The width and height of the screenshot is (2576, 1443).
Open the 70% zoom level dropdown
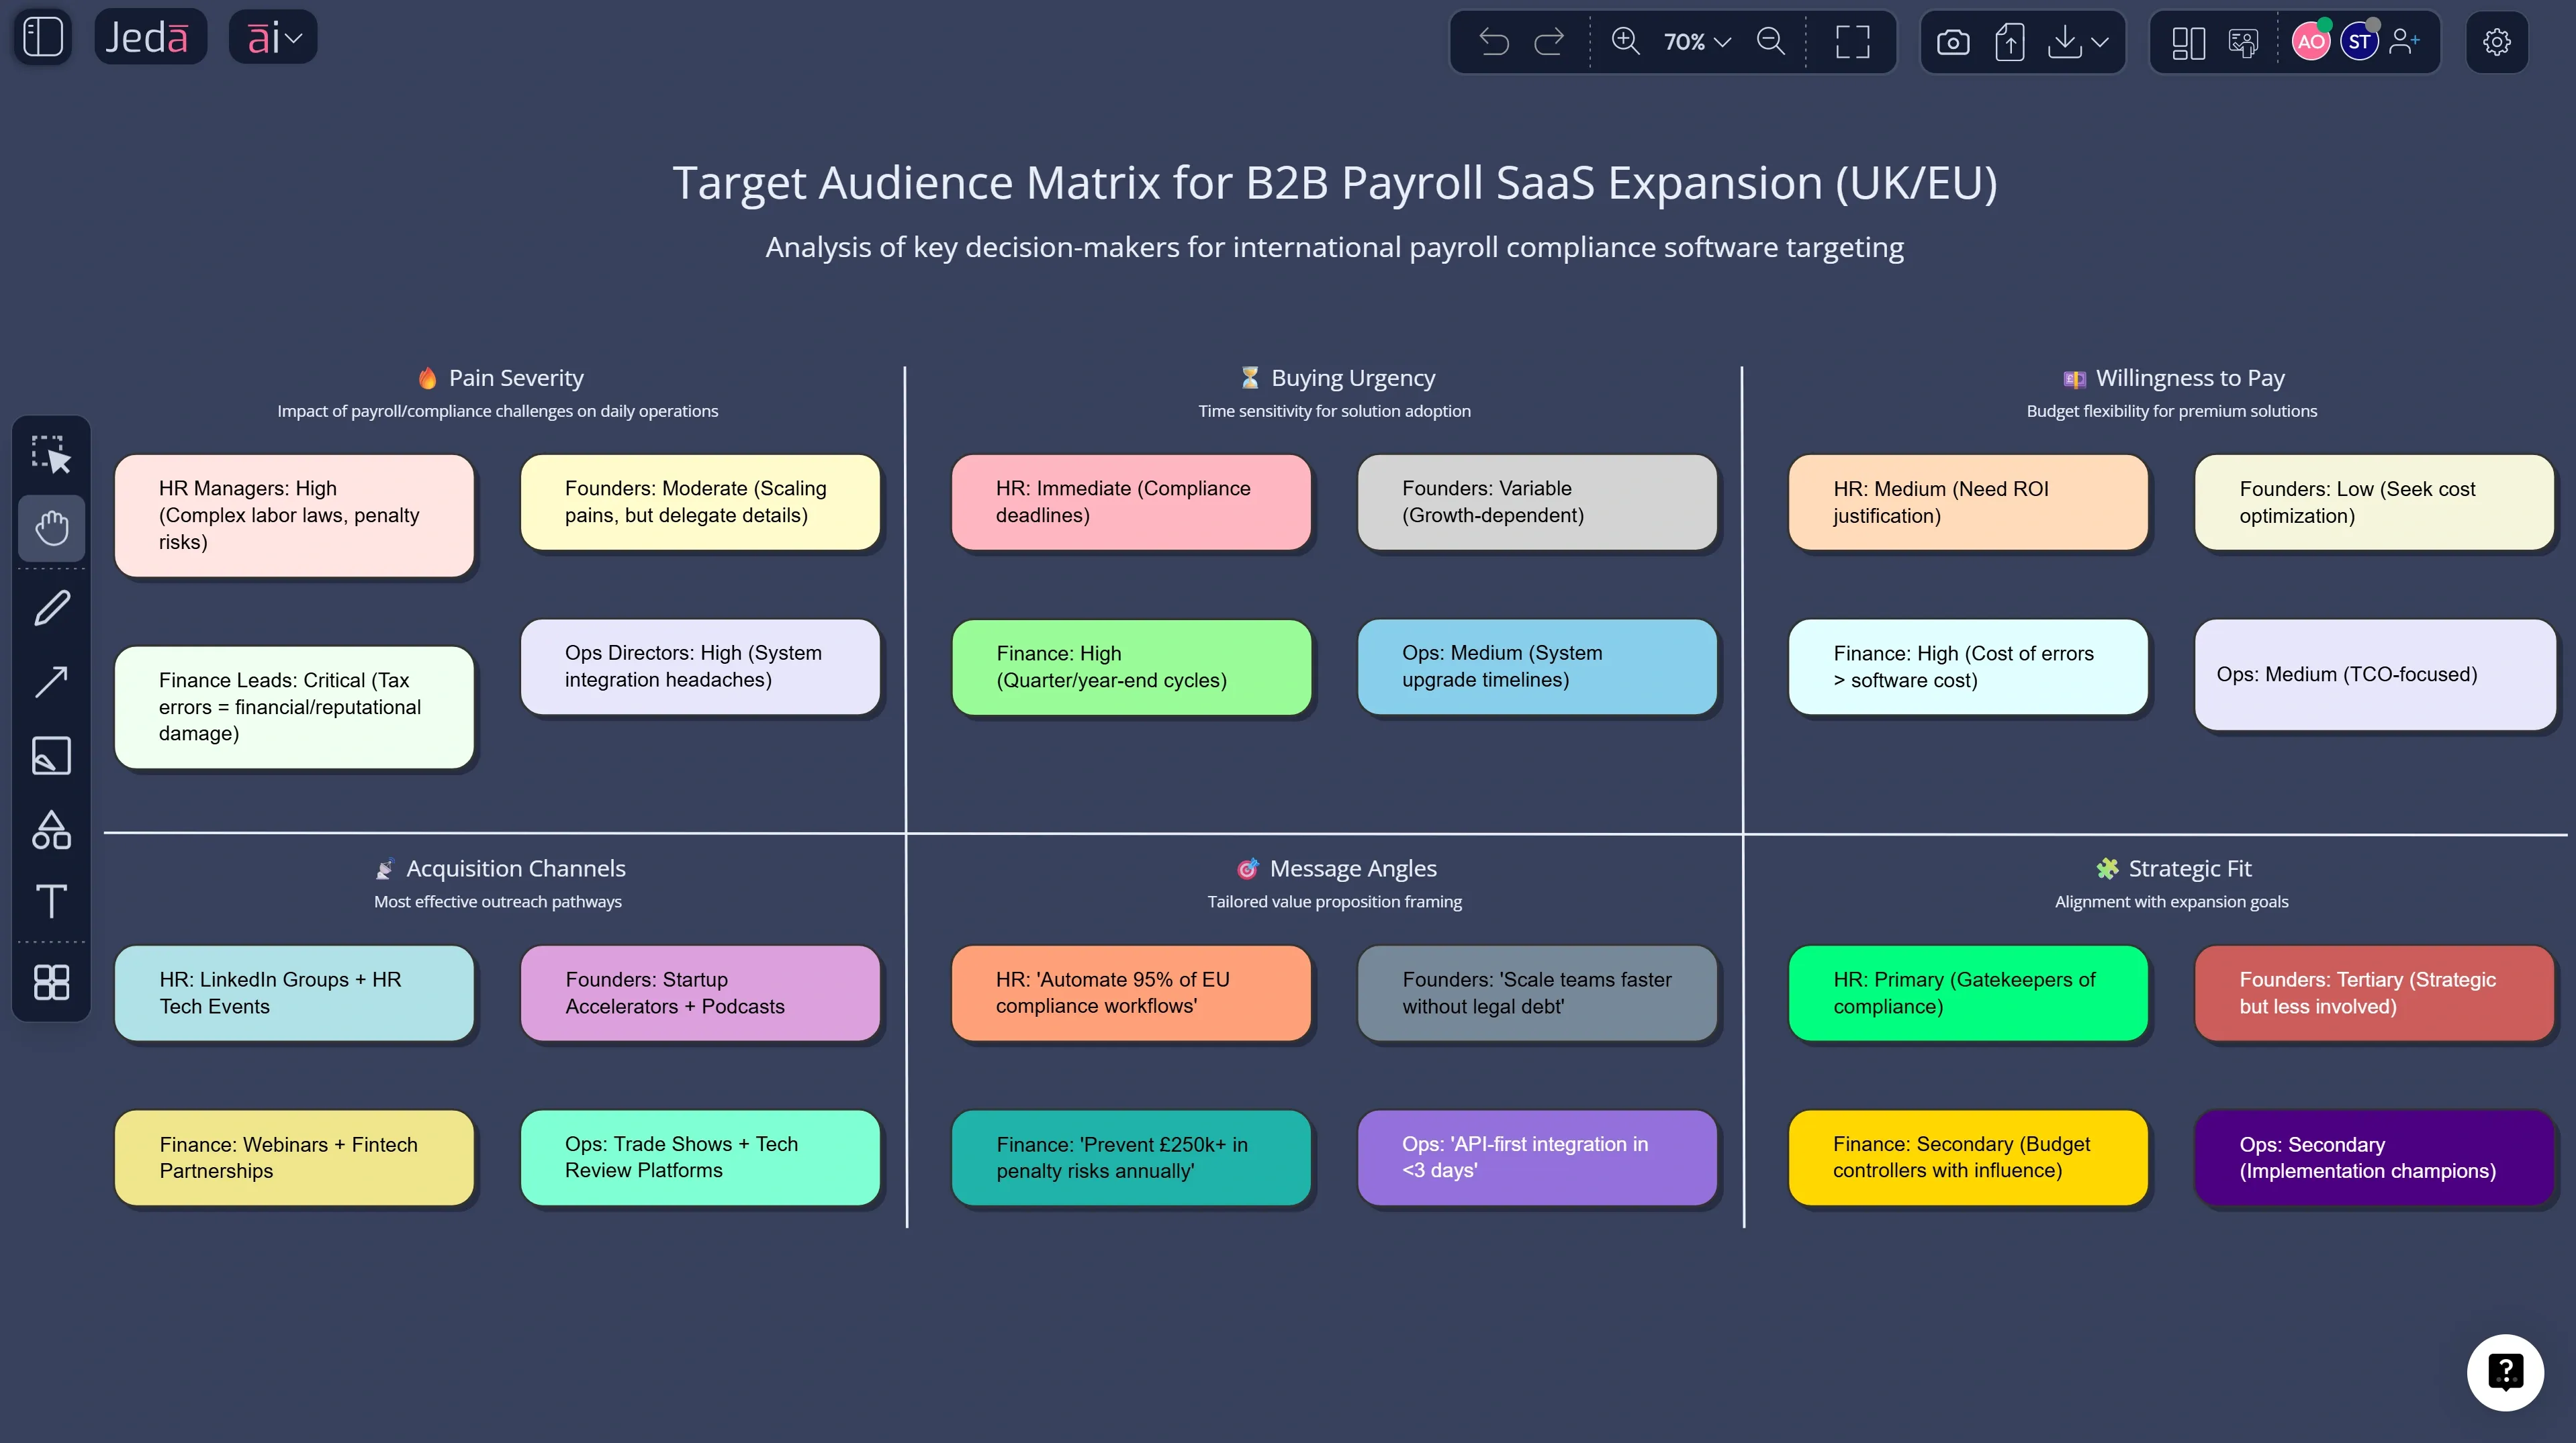[1694, 42]
